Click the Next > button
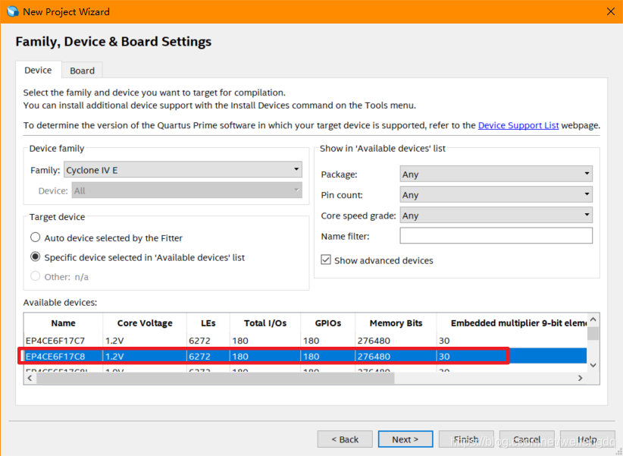Viewport: 623px width, 456px height. click(405, 439)
